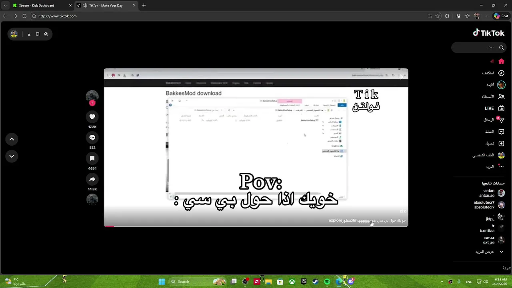
Task: Open the tab search dropdown
Action: (x=5, y=6)
